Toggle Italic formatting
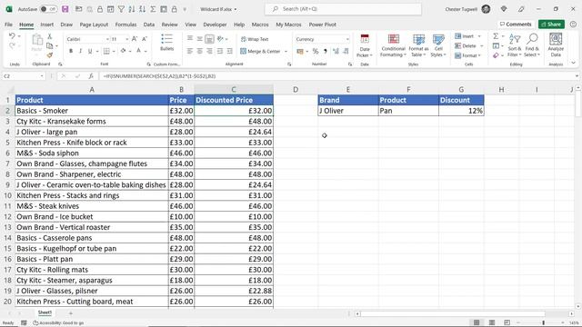Screen dimensions: 582x327 (80, 51)
